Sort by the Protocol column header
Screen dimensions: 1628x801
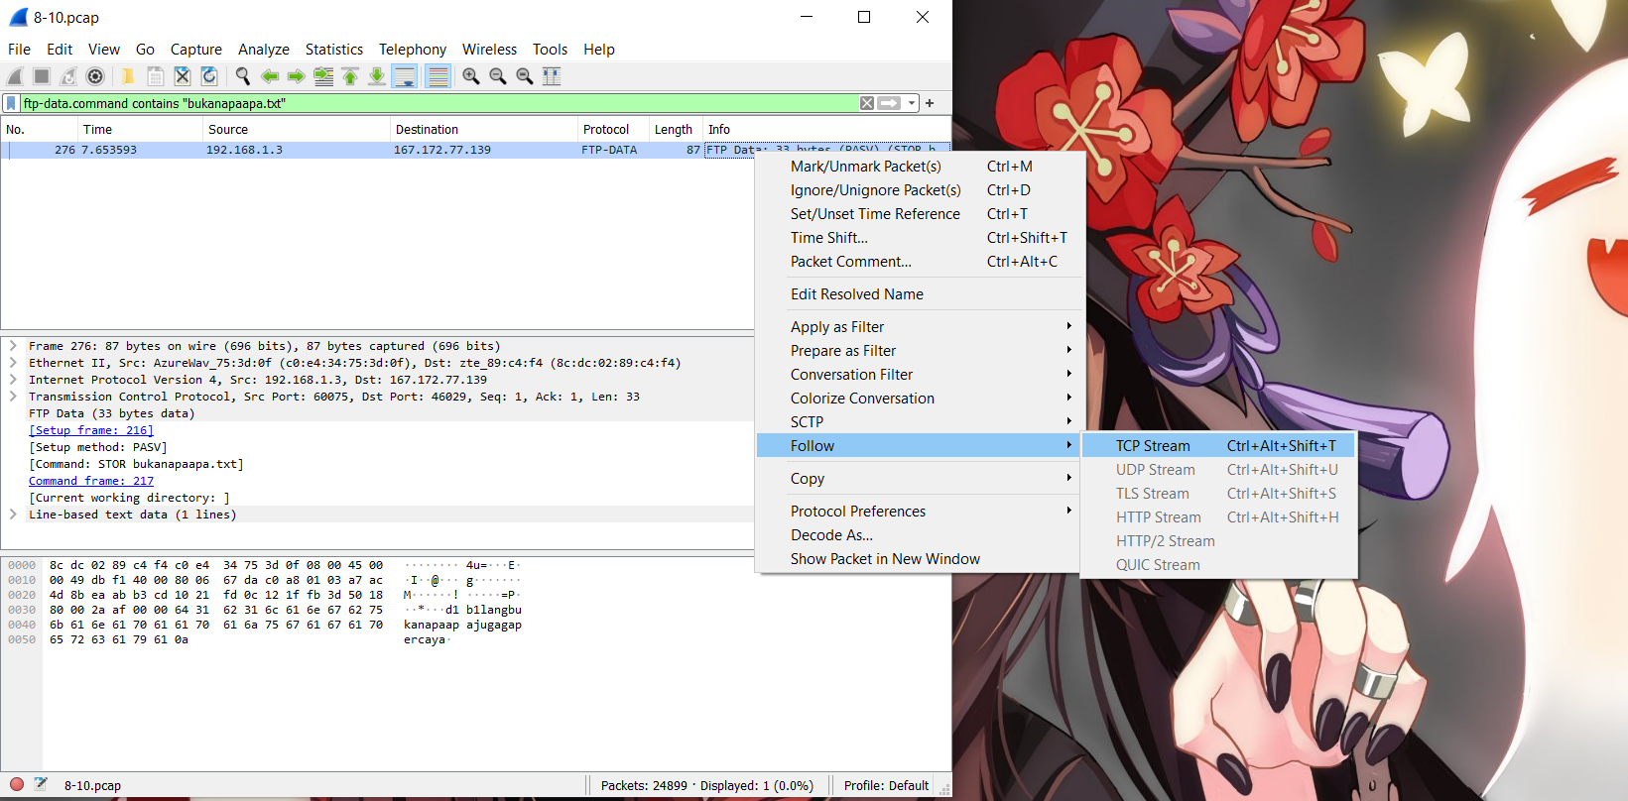pyautogui.click(x=613, y=130)
